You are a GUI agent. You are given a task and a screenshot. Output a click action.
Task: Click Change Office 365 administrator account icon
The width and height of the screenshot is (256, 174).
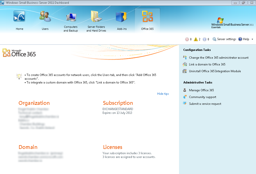point(185,57)
